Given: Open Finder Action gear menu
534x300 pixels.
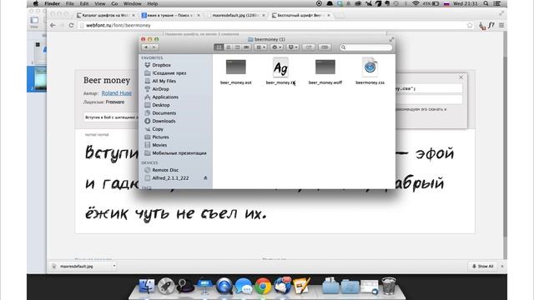Looking at the screenshot, I should tap(276, 47).
